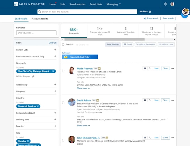Click the Save Selected button
This screenshot has width=190, height=146.
(113, 44)
